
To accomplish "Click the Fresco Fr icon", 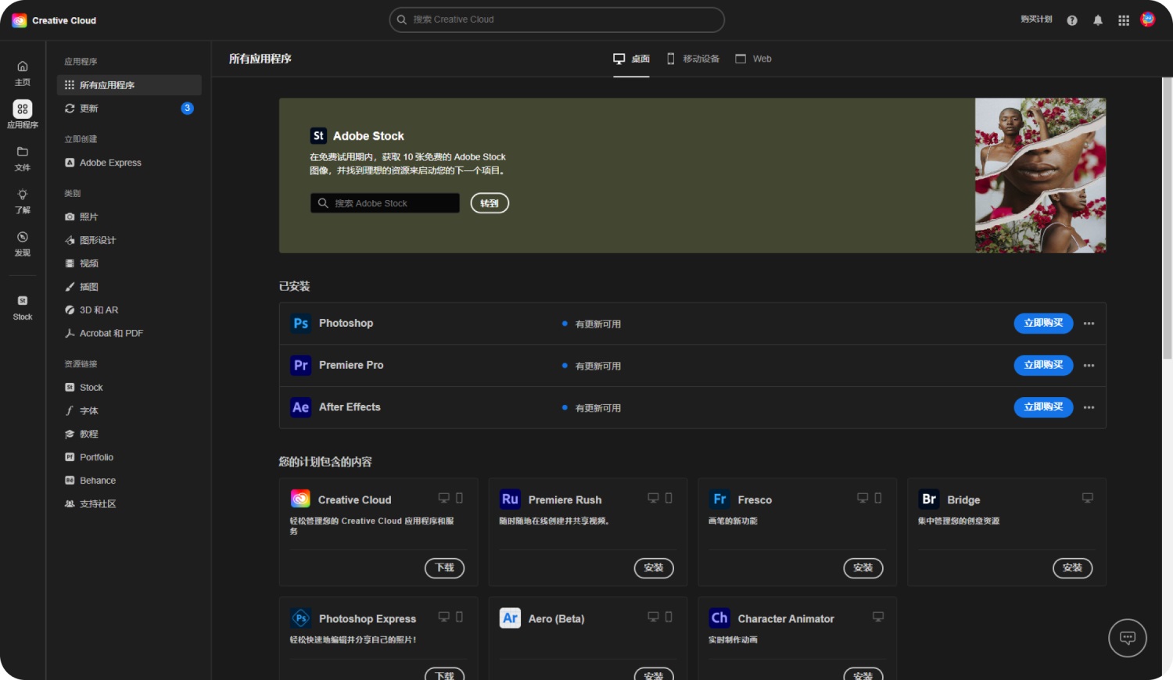I will click(x=719, y=499).
